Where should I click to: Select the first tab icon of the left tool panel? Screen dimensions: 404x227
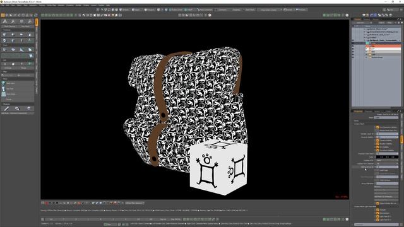(x=5, y=21)
